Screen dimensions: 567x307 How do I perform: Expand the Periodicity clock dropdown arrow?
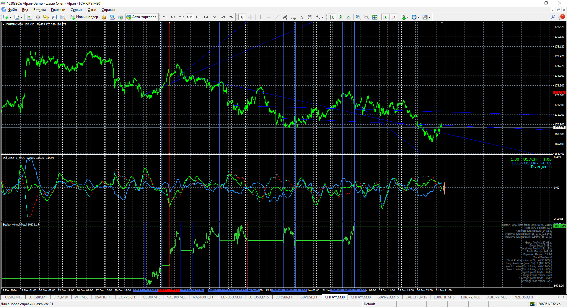(x=418, y=17)
